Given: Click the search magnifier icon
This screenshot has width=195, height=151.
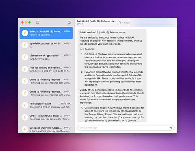Looking at the screenshot, I should tap(120, 22).
